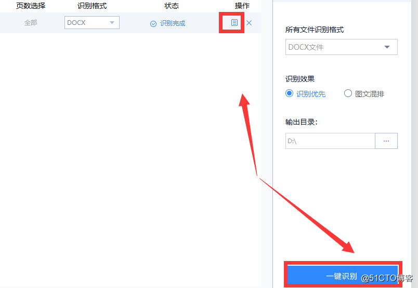Click the 识别完成 status text
The height and width of the screenshot is (288, 418).
[173, 23]
